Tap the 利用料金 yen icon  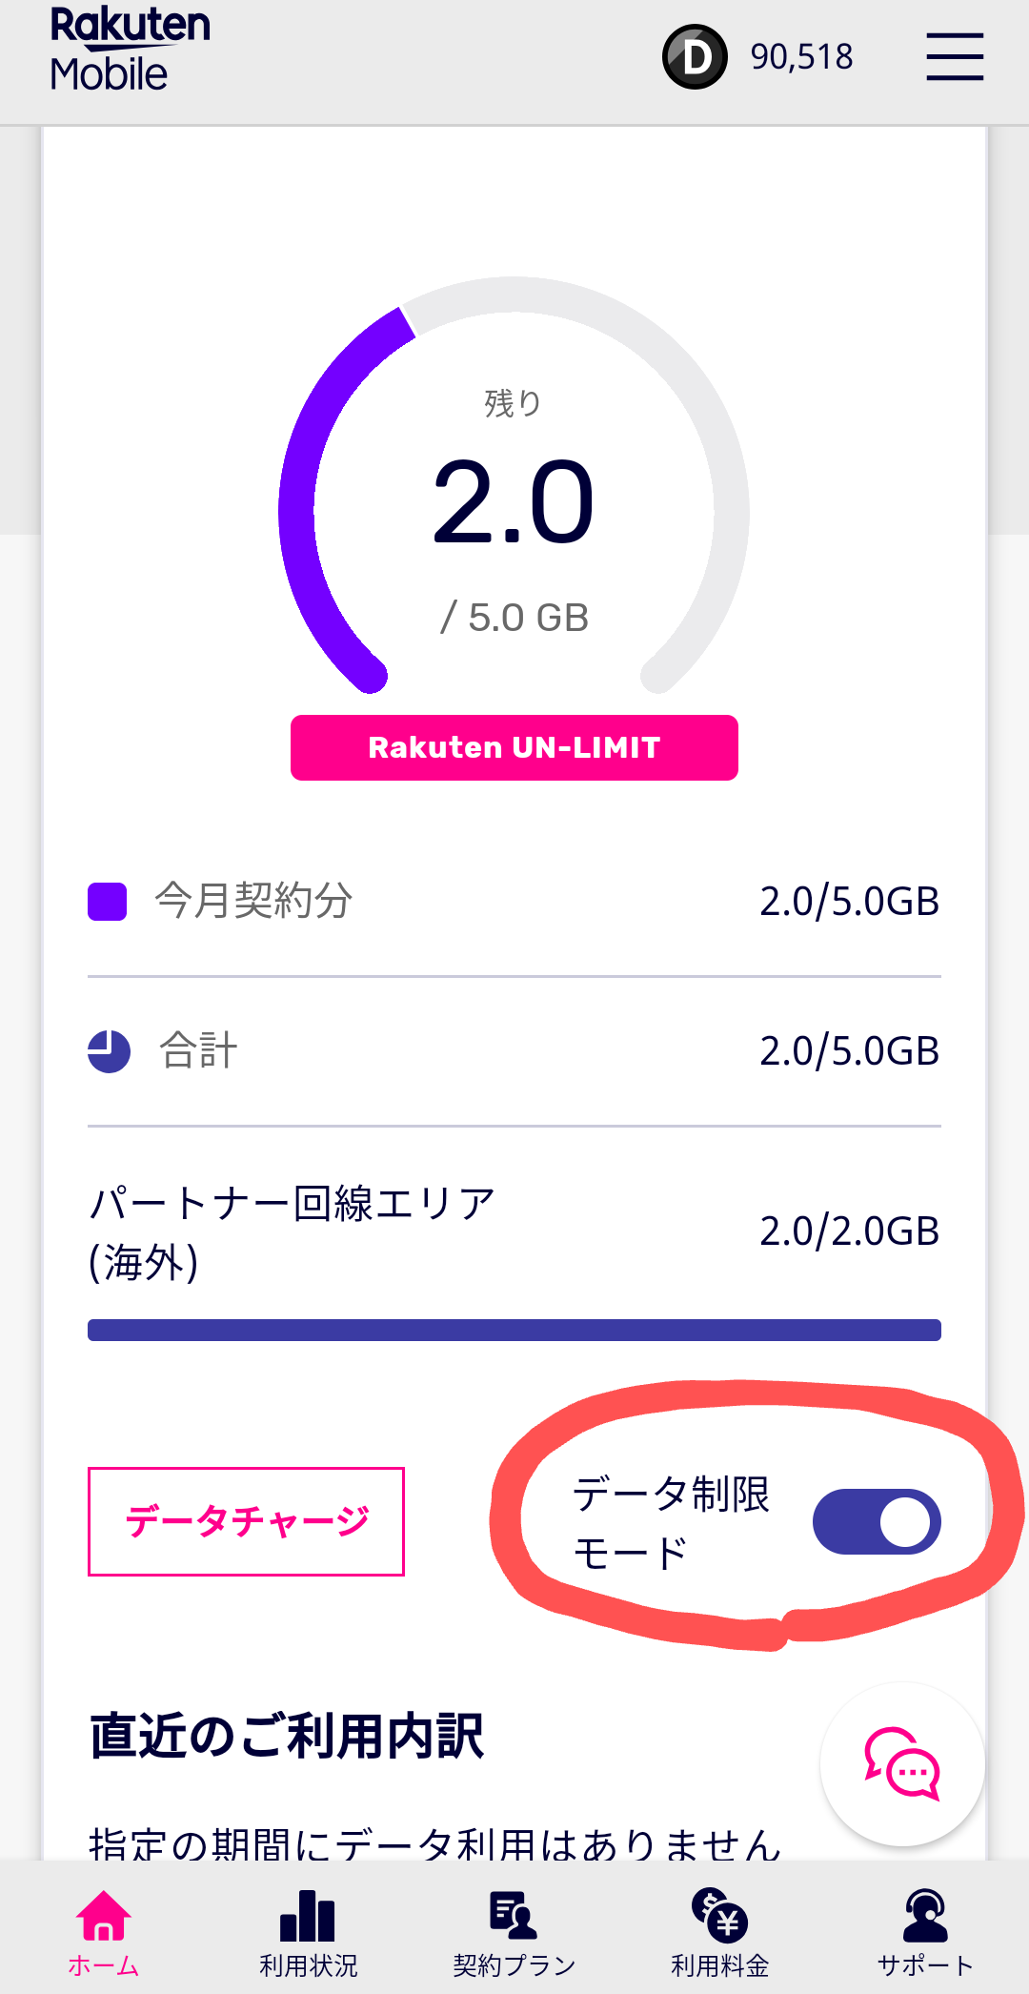[719, 1916]
